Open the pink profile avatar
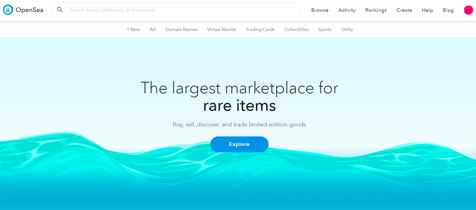 pos(469,10)
